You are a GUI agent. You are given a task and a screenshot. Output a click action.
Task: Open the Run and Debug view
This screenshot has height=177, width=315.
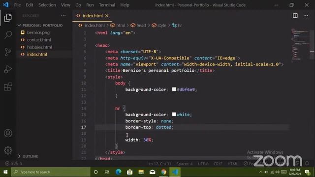(x=8, y=69)
